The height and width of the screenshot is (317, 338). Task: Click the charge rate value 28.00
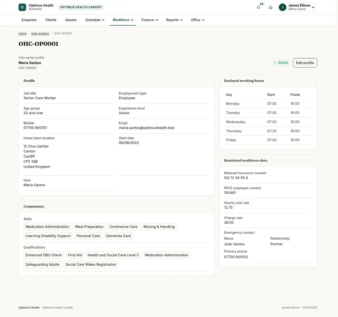coord(229,222)
